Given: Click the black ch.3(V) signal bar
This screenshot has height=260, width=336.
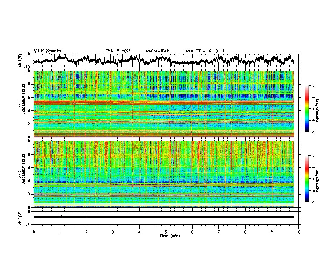Looking at the screenshot, I should click(x=164, y=217).
